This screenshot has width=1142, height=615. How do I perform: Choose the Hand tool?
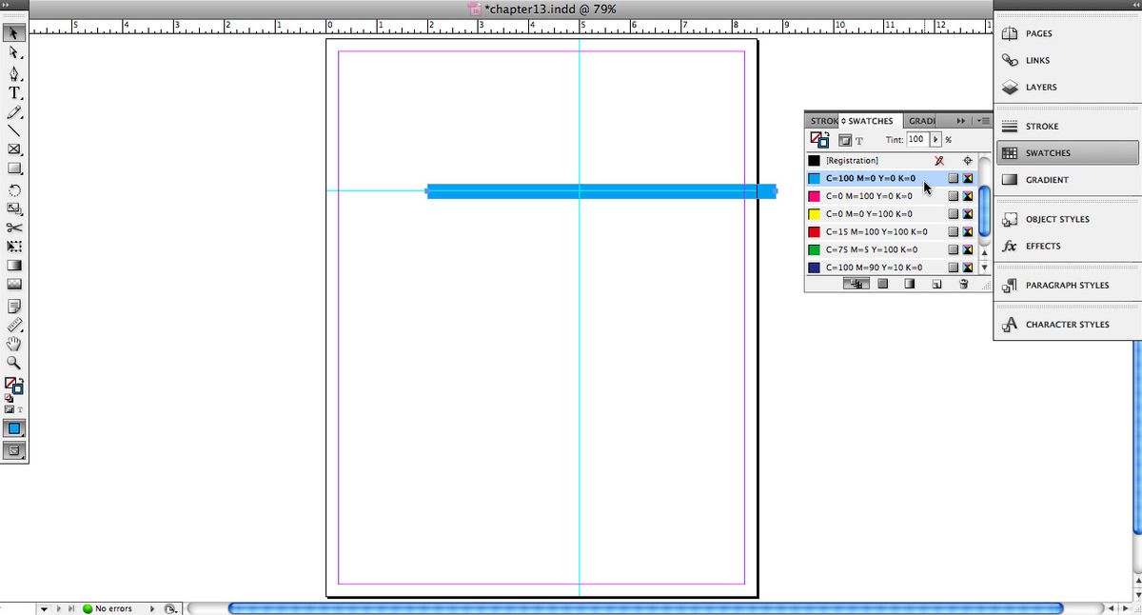[14, 344]
